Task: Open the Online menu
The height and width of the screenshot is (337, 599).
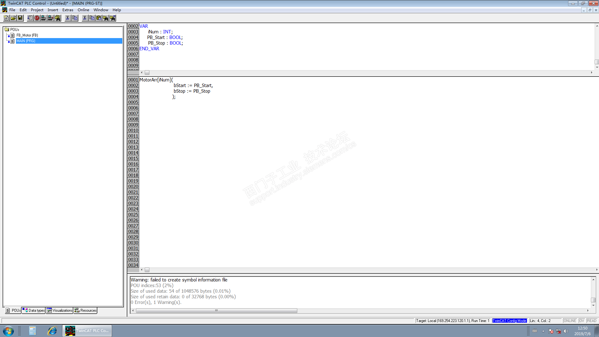Action: tap(83, 10)
